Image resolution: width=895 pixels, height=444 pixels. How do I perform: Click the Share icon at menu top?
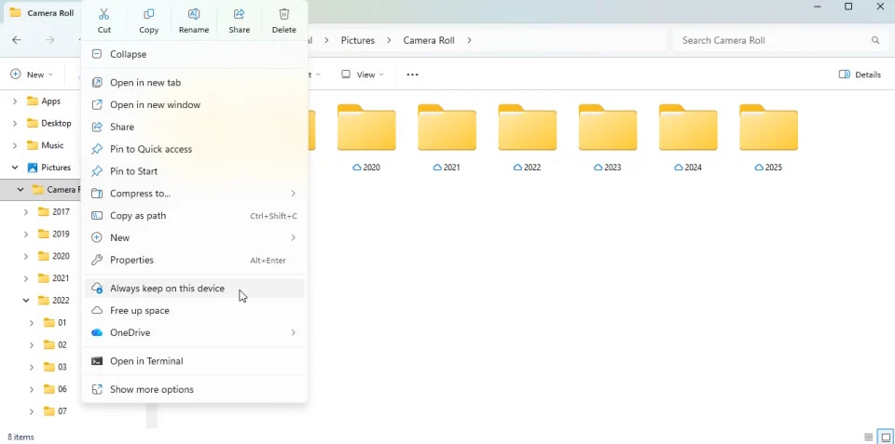coord(240,14)
